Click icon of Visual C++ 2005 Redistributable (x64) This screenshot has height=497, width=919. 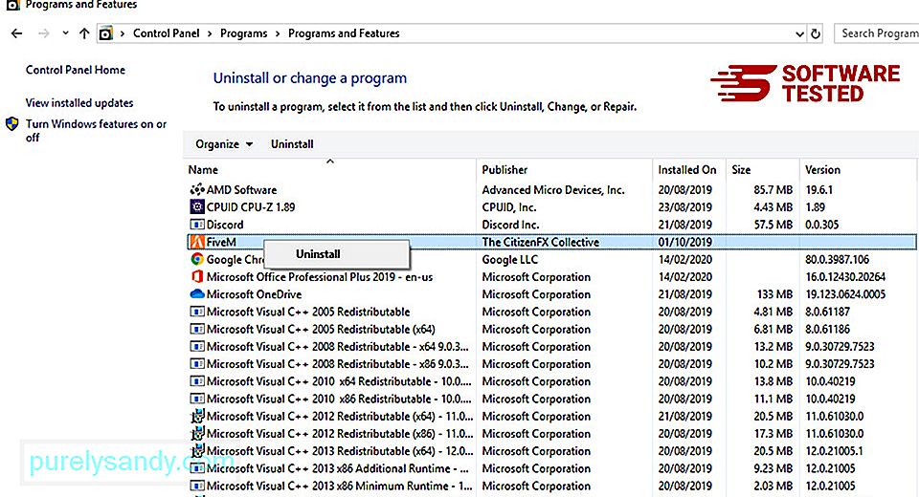tap(197, 329)
